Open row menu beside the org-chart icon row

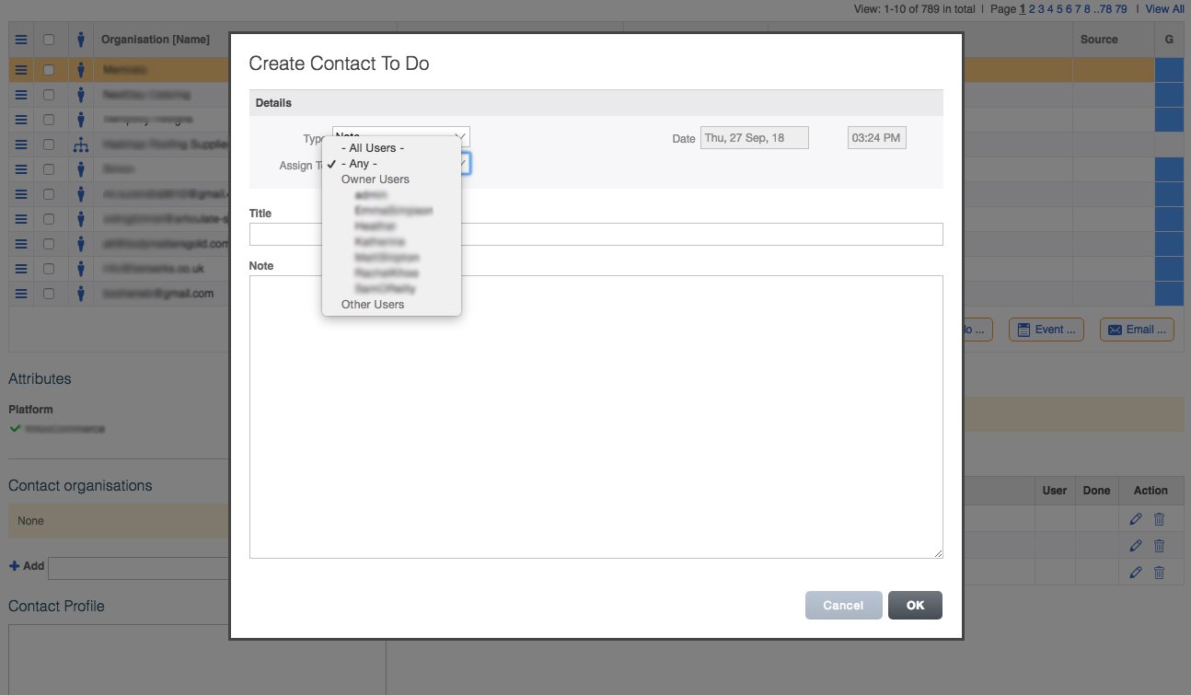20,145
